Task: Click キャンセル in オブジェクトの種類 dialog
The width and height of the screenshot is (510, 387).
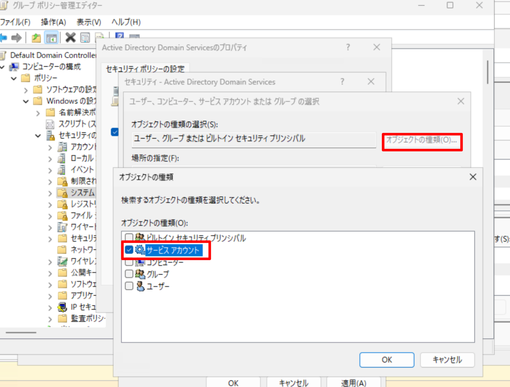Action: tap(447, 360)
